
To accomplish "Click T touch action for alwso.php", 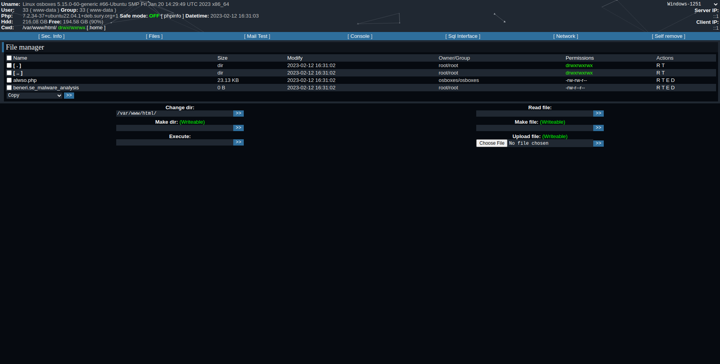I will point(663,80).
